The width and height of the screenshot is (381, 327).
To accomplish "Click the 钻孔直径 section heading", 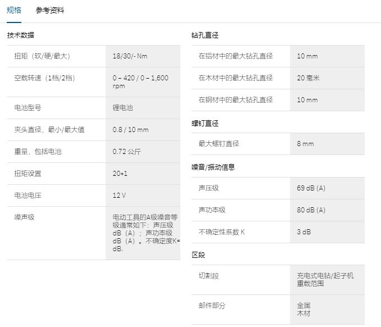I will [205, 35].
